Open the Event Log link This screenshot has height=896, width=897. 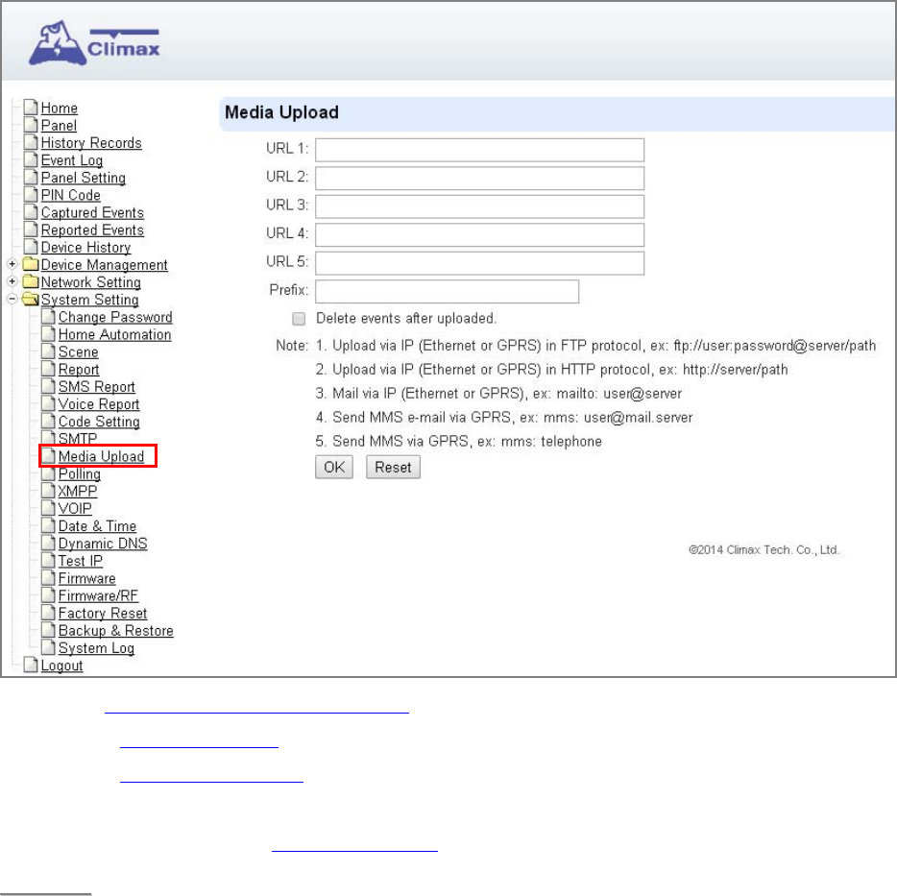pyautogui.click(x=71, y=160)
